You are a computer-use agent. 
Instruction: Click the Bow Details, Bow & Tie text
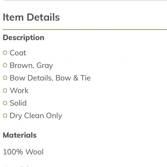point(50,78)
